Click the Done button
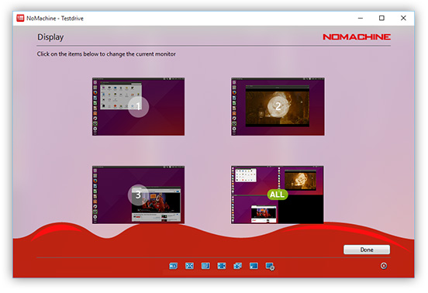Screen dimensions: 428x293 (x=367, y=250)
